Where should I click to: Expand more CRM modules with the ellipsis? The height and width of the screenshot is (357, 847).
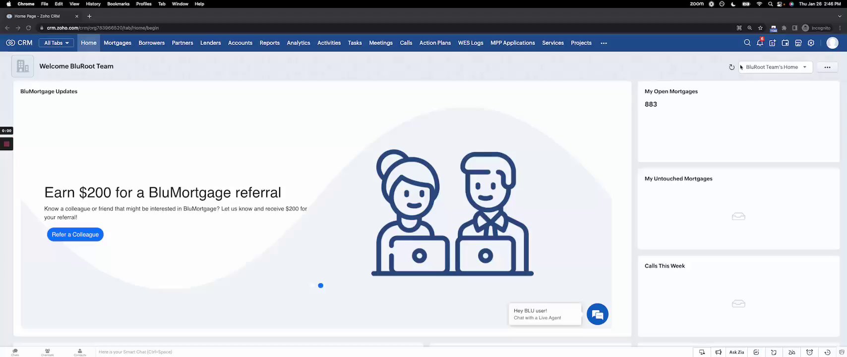(604, 43)
